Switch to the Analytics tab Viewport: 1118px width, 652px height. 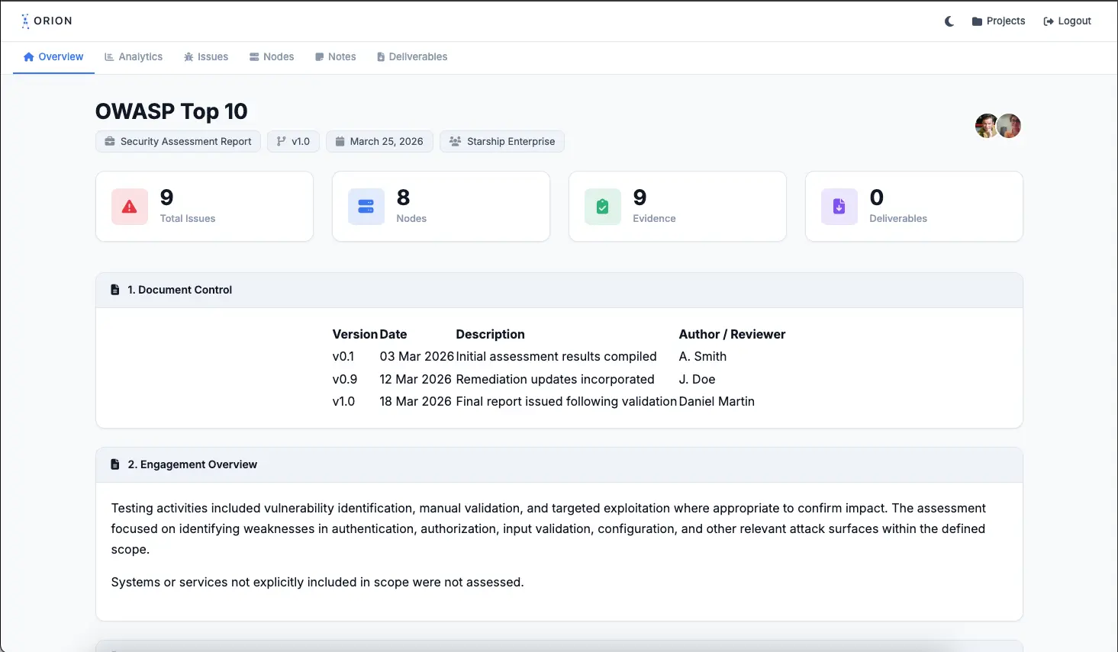(134, 56)
